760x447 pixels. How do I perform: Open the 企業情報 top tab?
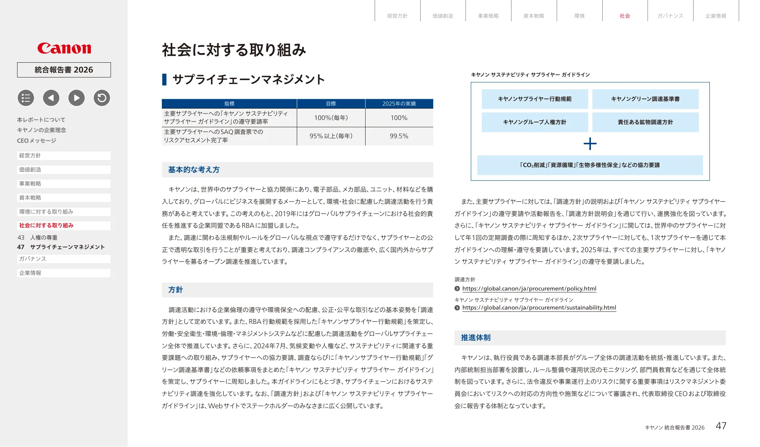click(716, 16)
